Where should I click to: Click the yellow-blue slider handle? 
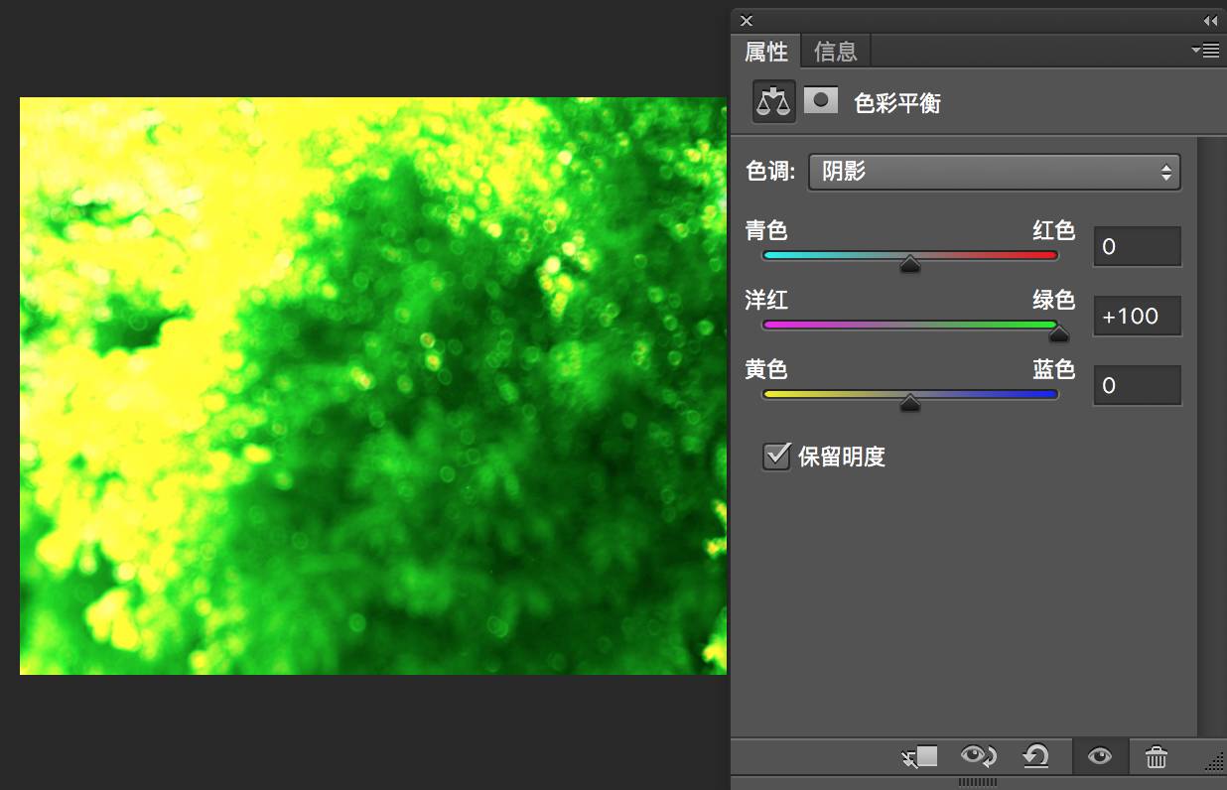click(910, 402)
